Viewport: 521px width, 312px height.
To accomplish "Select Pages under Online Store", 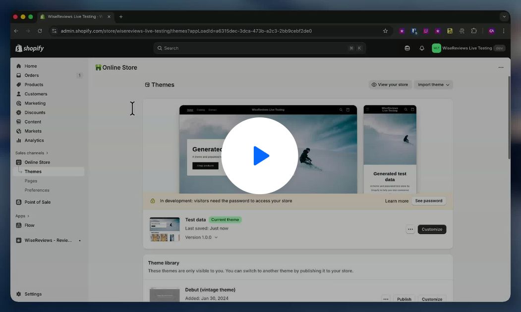I will tap(31, 181).
